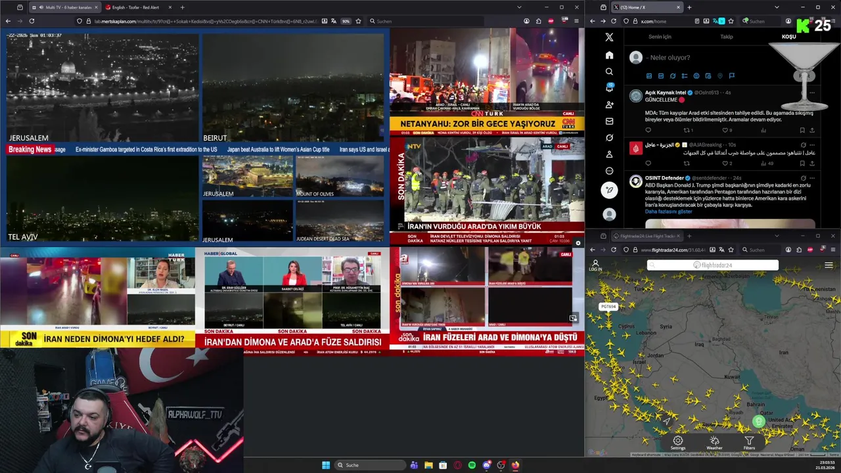
Task: Switch to the Senin için tab on X
Action: click(x=660, y=37)
